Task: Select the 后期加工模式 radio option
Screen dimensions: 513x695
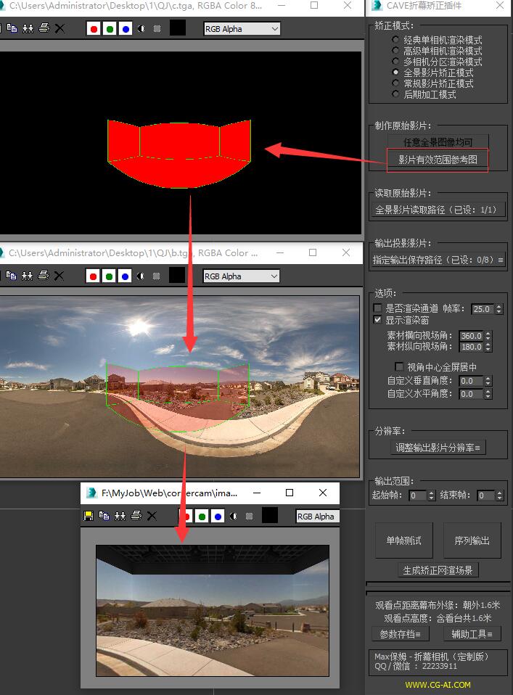Action: click(395, 94)
